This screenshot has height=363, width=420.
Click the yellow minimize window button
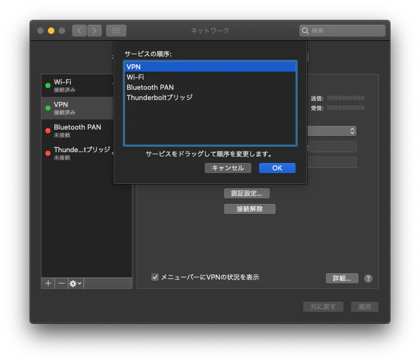point(51,31)
